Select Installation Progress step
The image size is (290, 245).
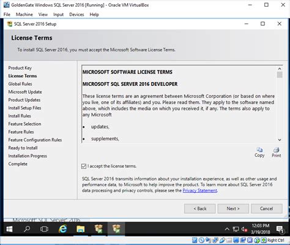click(28, 156)
